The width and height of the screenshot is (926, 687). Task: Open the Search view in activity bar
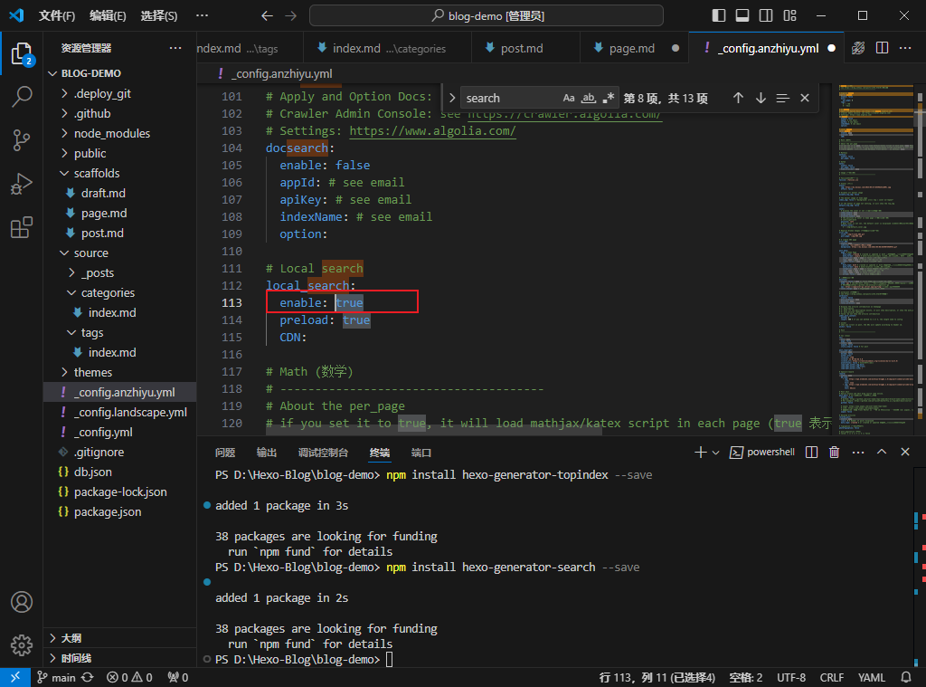pos(22,96)
